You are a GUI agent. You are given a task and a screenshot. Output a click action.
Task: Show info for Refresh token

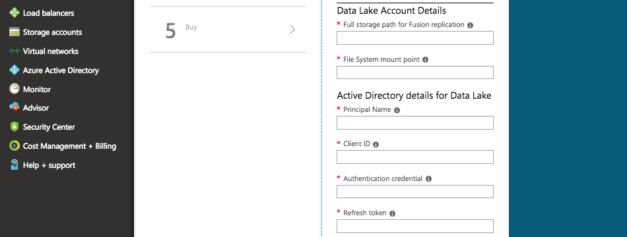coord(392,214)
